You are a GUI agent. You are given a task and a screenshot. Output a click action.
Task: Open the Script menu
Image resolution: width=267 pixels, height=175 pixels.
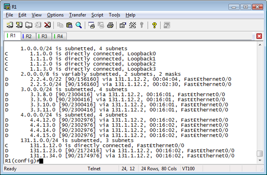click(97, 15)
